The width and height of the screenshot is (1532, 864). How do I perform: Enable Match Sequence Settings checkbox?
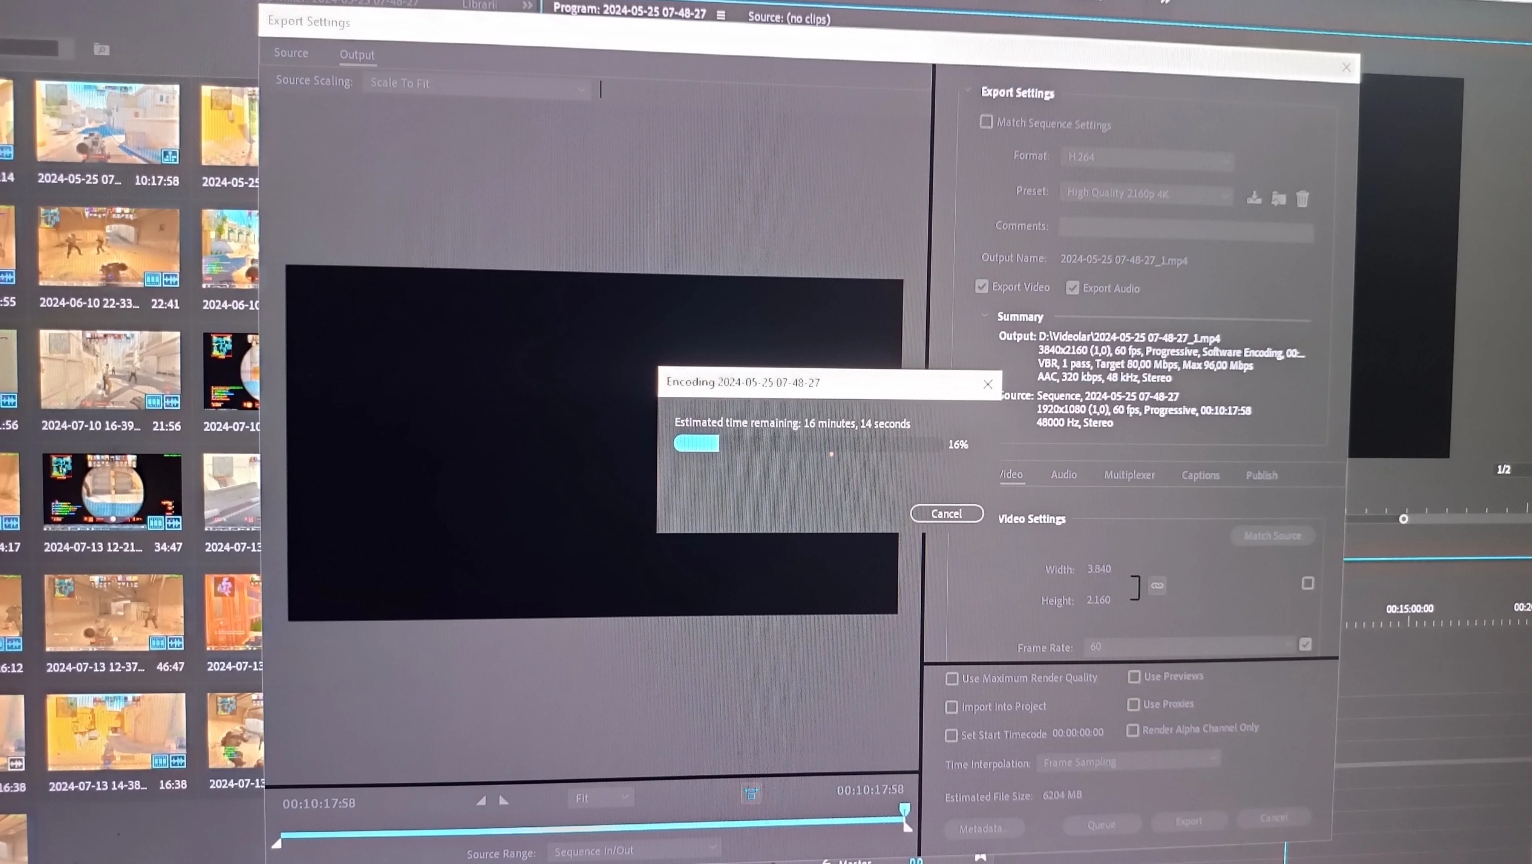tap(986, 122)
